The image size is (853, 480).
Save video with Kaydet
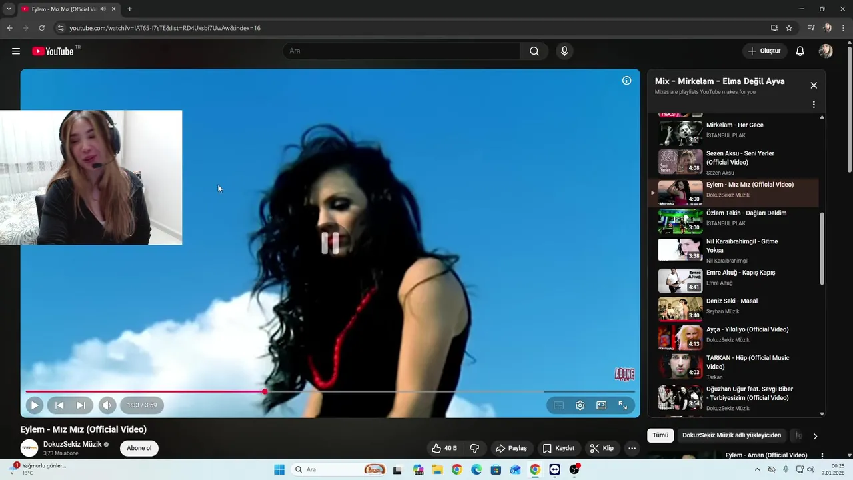click(558, 448)
